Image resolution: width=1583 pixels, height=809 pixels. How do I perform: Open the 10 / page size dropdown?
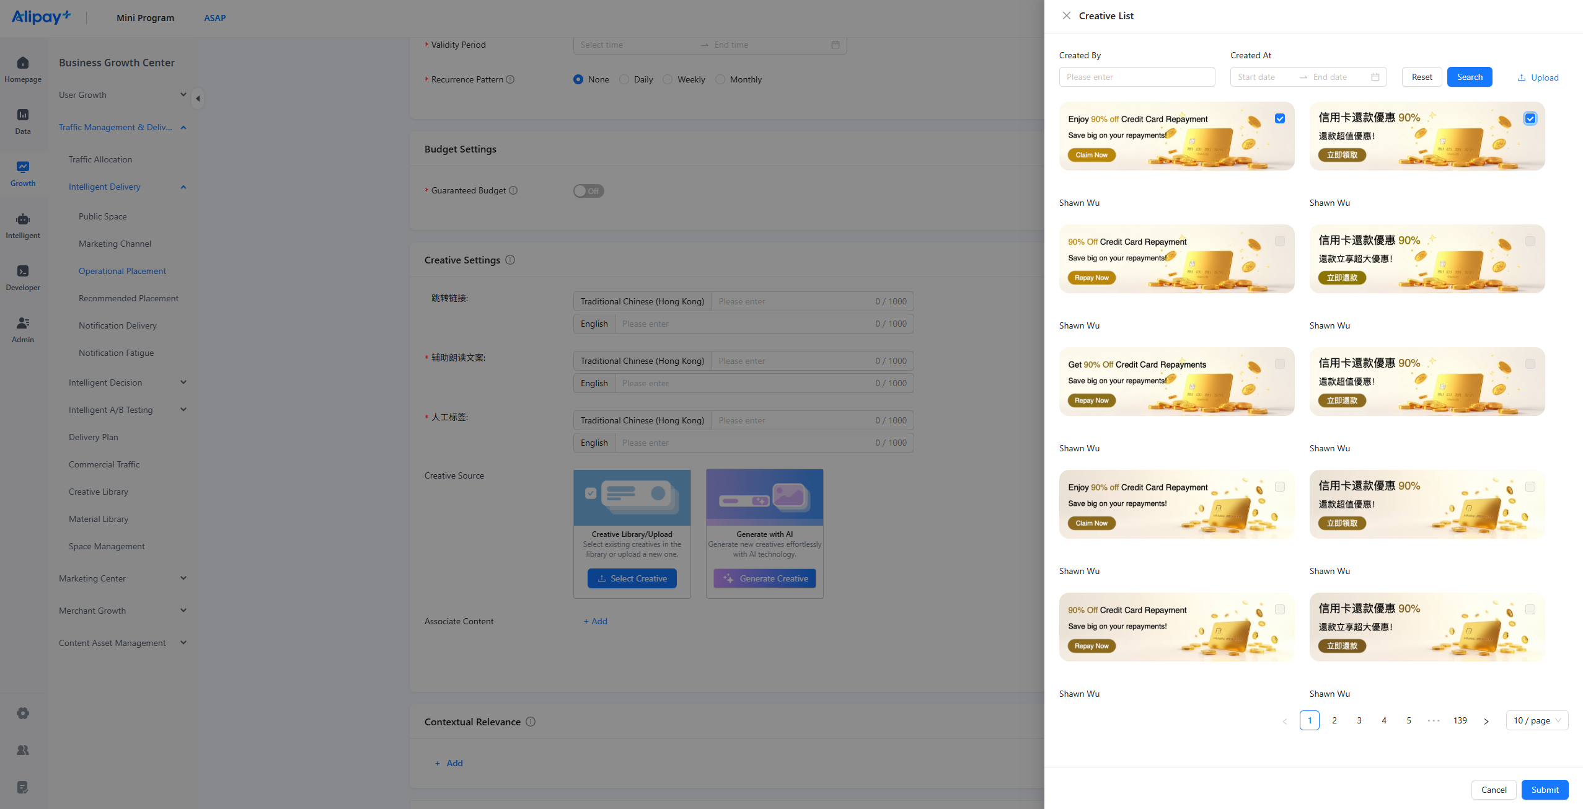click(1537, 720)
